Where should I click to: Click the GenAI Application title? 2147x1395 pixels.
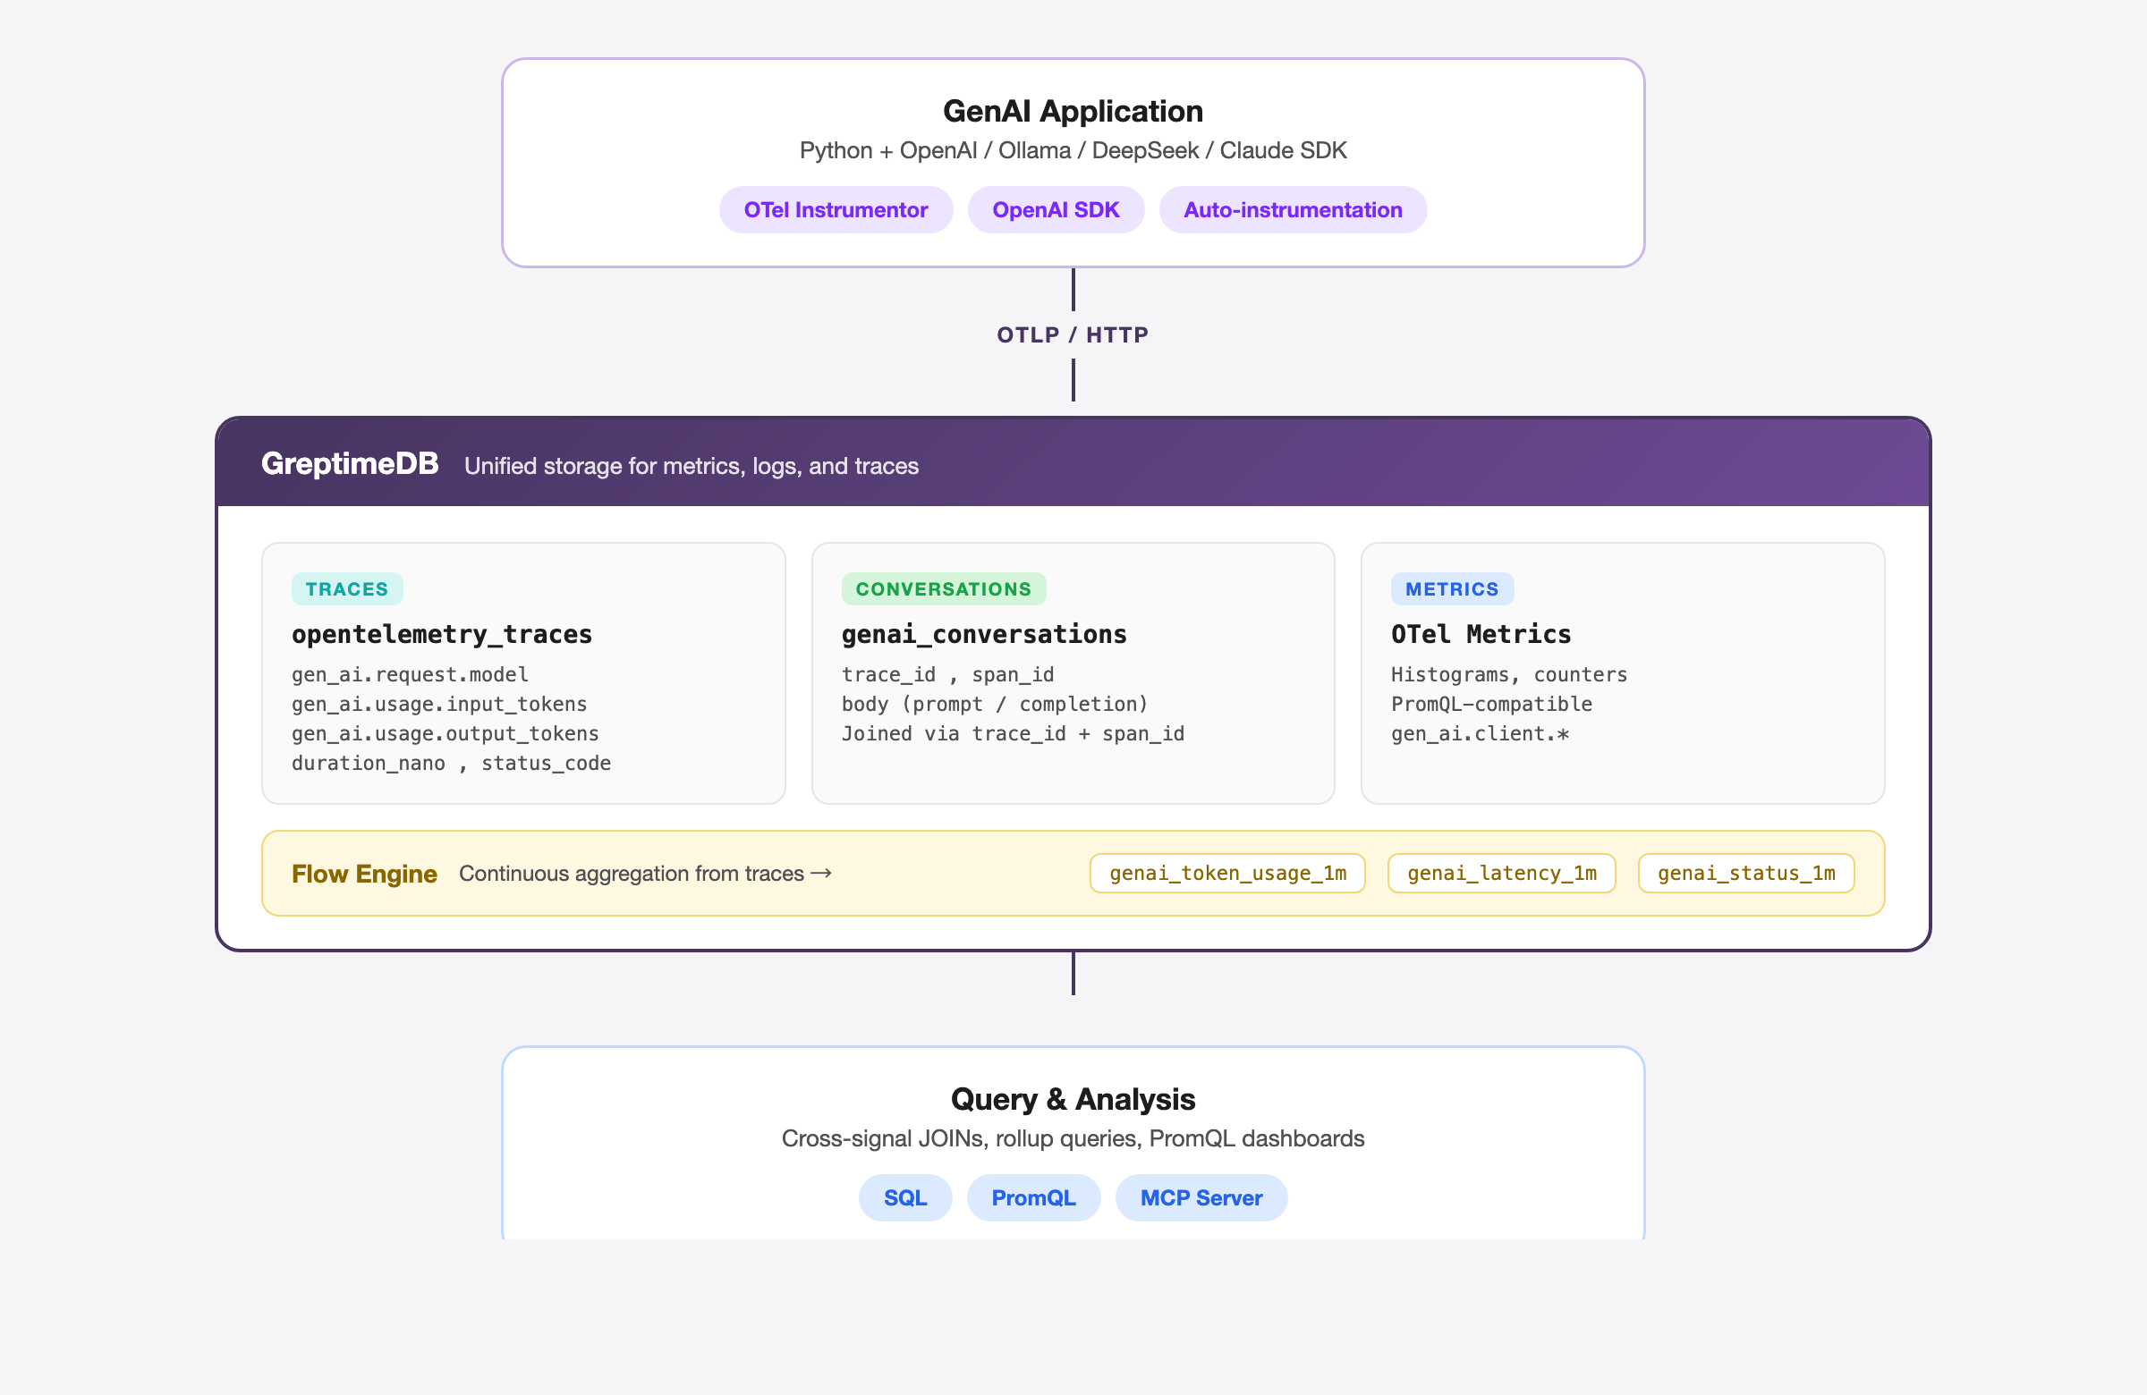point(1073,111)
